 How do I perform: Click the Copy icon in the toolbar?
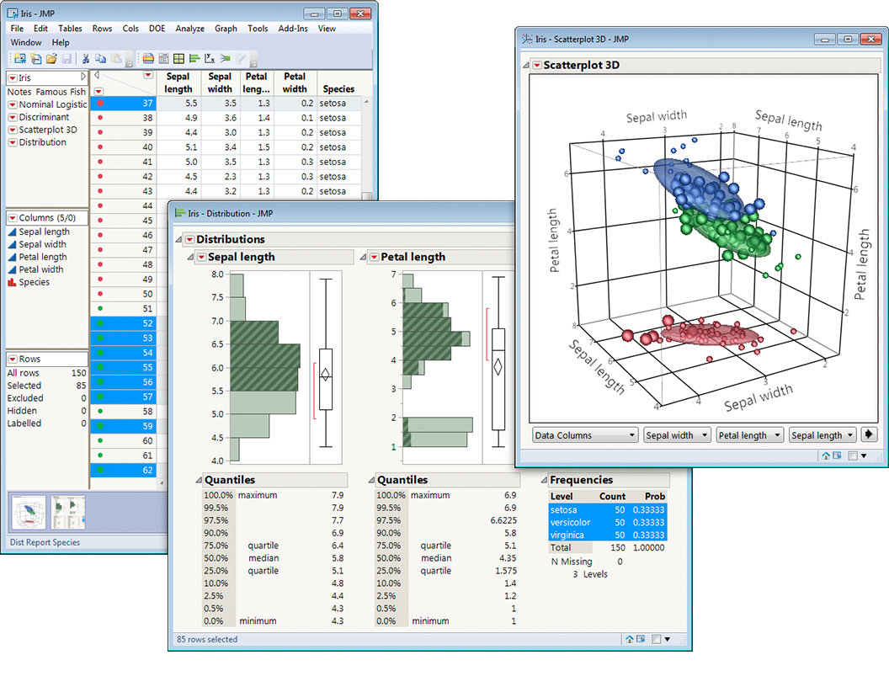click(100, 58)
